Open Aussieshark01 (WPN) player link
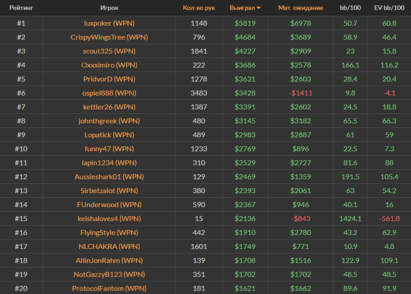411x294 pixels. (109, 177)
